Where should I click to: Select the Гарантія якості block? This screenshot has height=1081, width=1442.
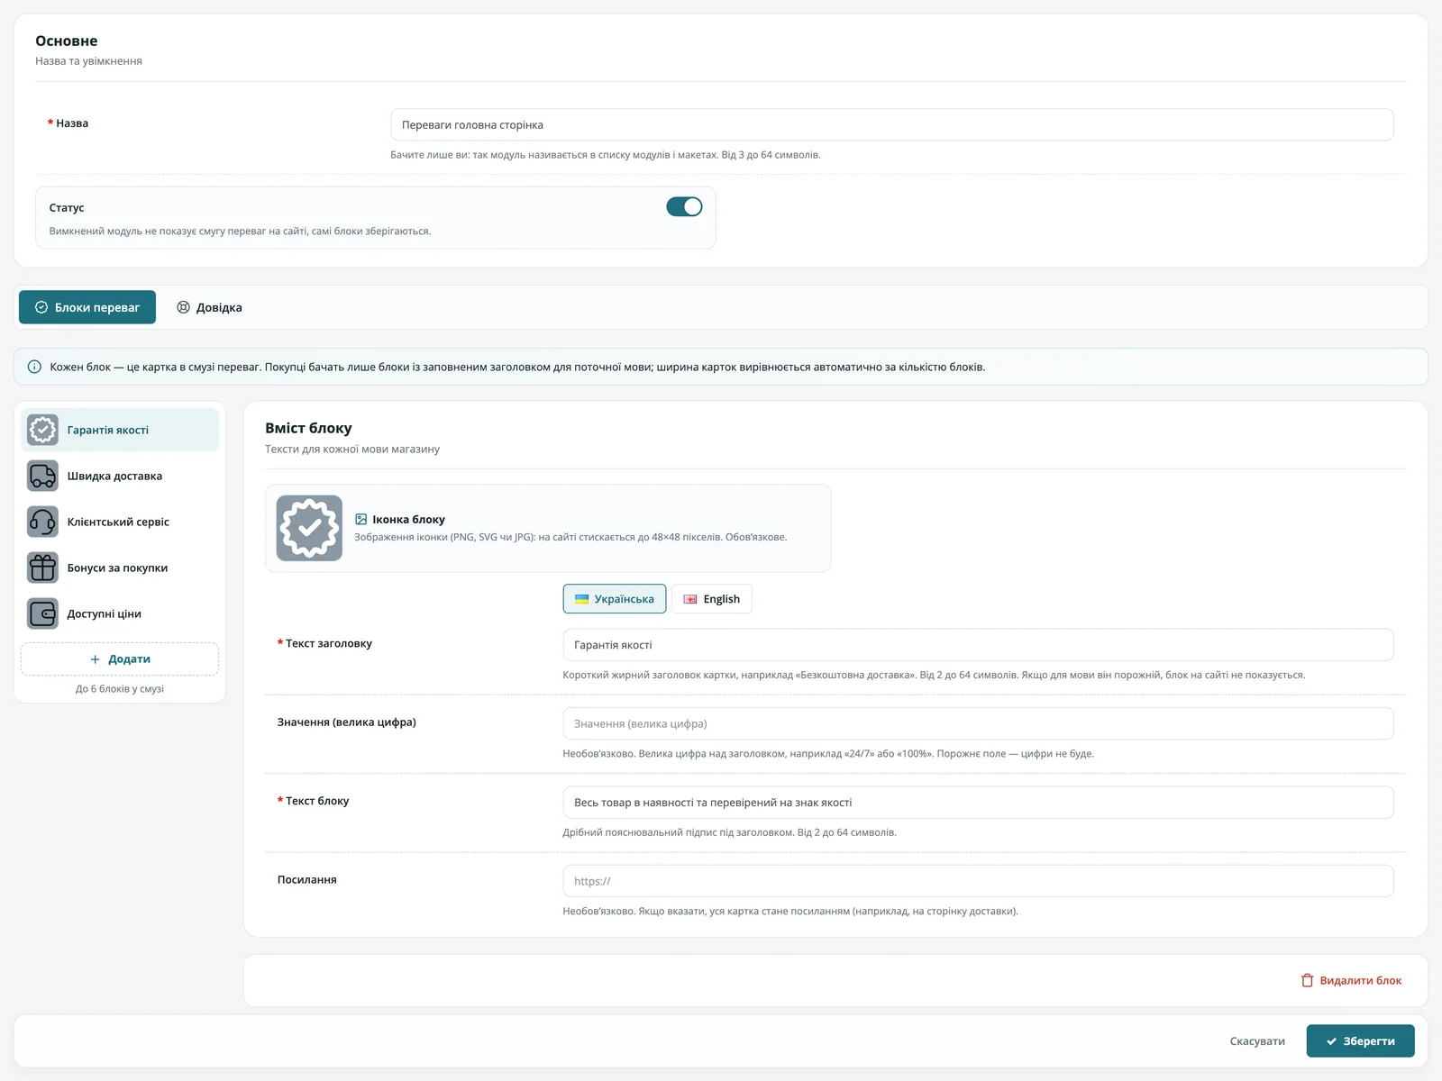(120, 430)
